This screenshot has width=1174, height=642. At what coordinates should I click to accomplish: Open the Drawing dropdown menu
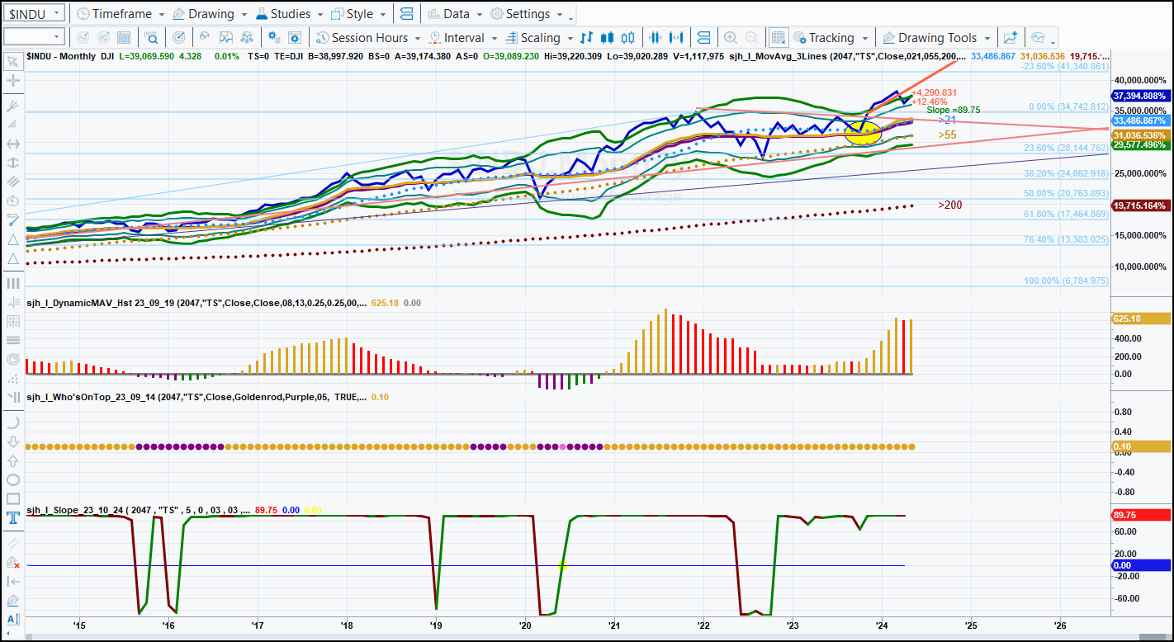(x=210, y=14)
